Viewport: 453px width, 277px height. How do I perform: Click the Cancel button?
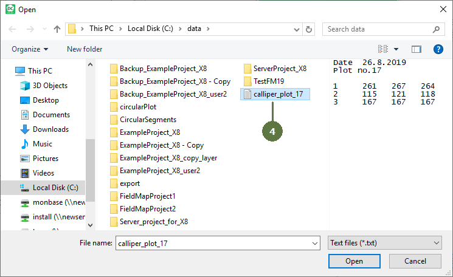[415, 261]
